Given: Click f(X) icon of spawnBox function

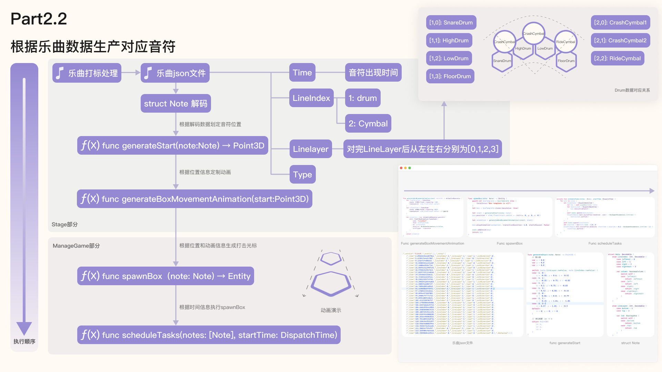Looking at the screenshot, I should pos(90,276).
